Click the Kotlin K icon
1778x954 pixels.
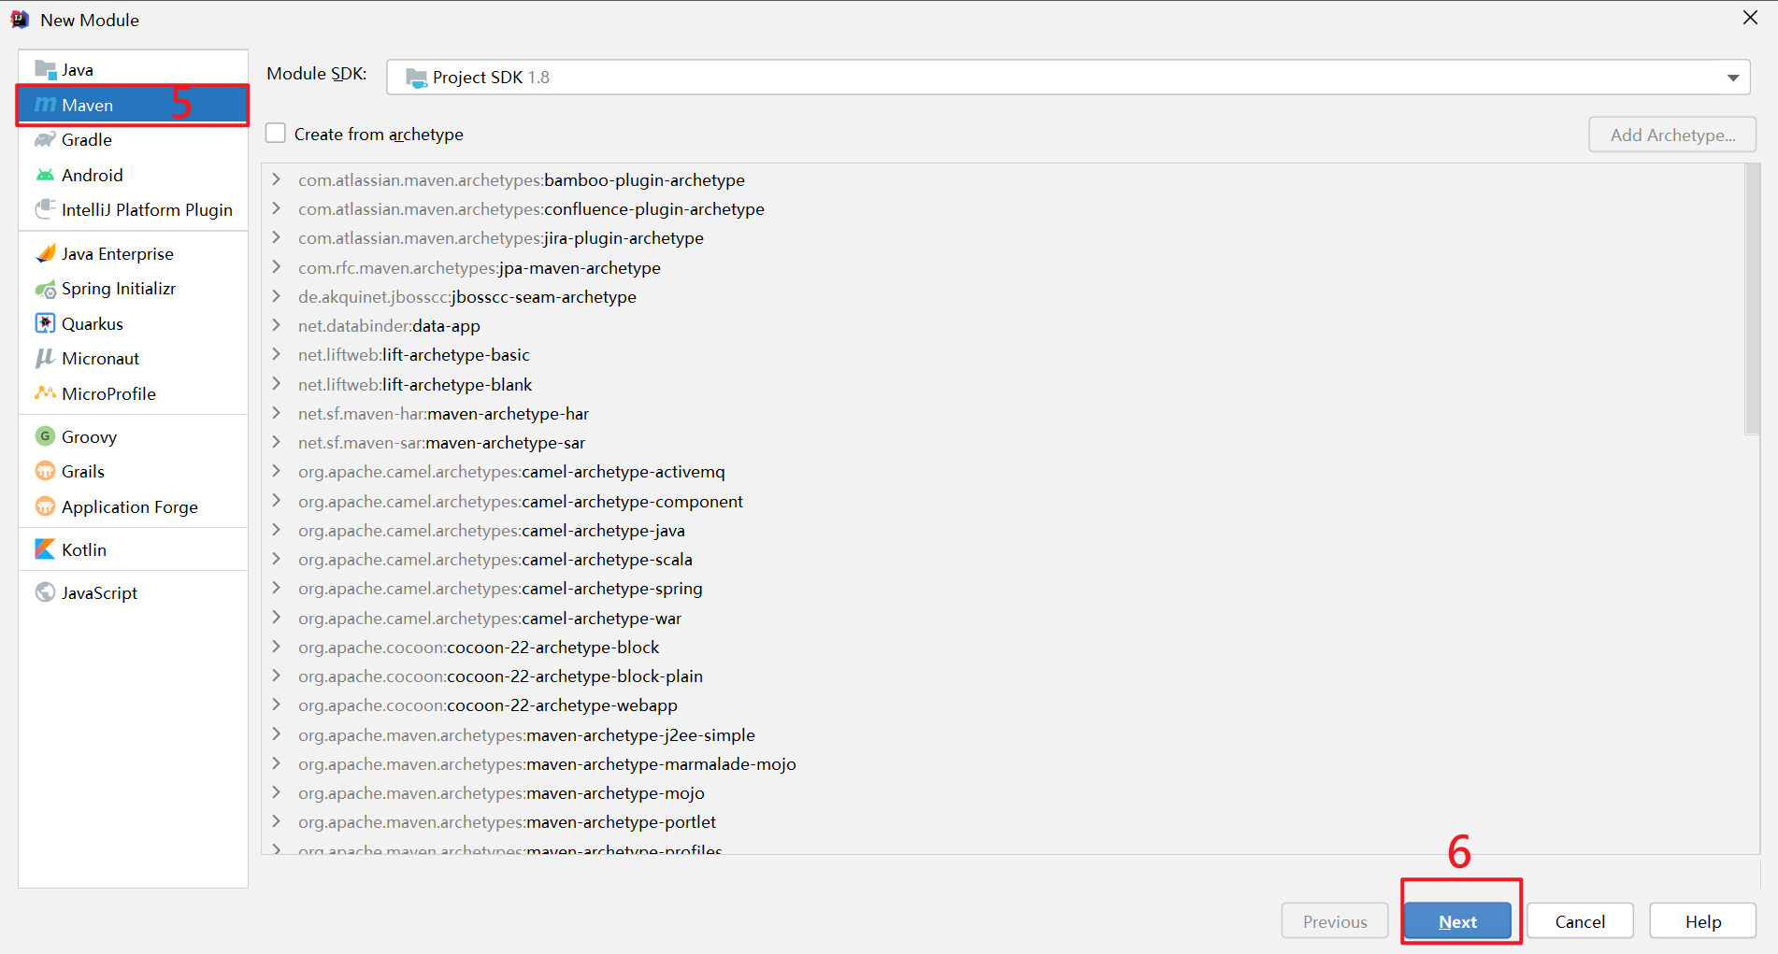tap(45, 549)
